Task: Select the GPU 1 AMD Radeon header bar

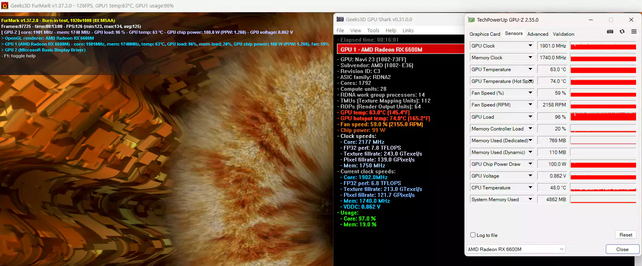Action: (x=400, y=50)
